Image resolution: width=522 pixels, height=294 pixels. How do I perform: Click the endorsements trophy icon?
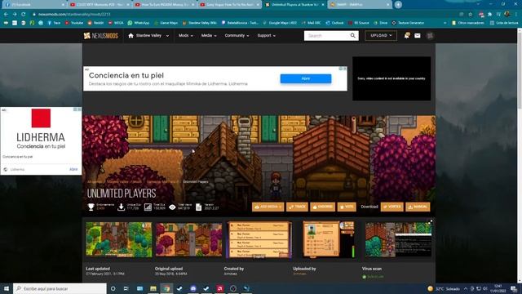point(91,207)
